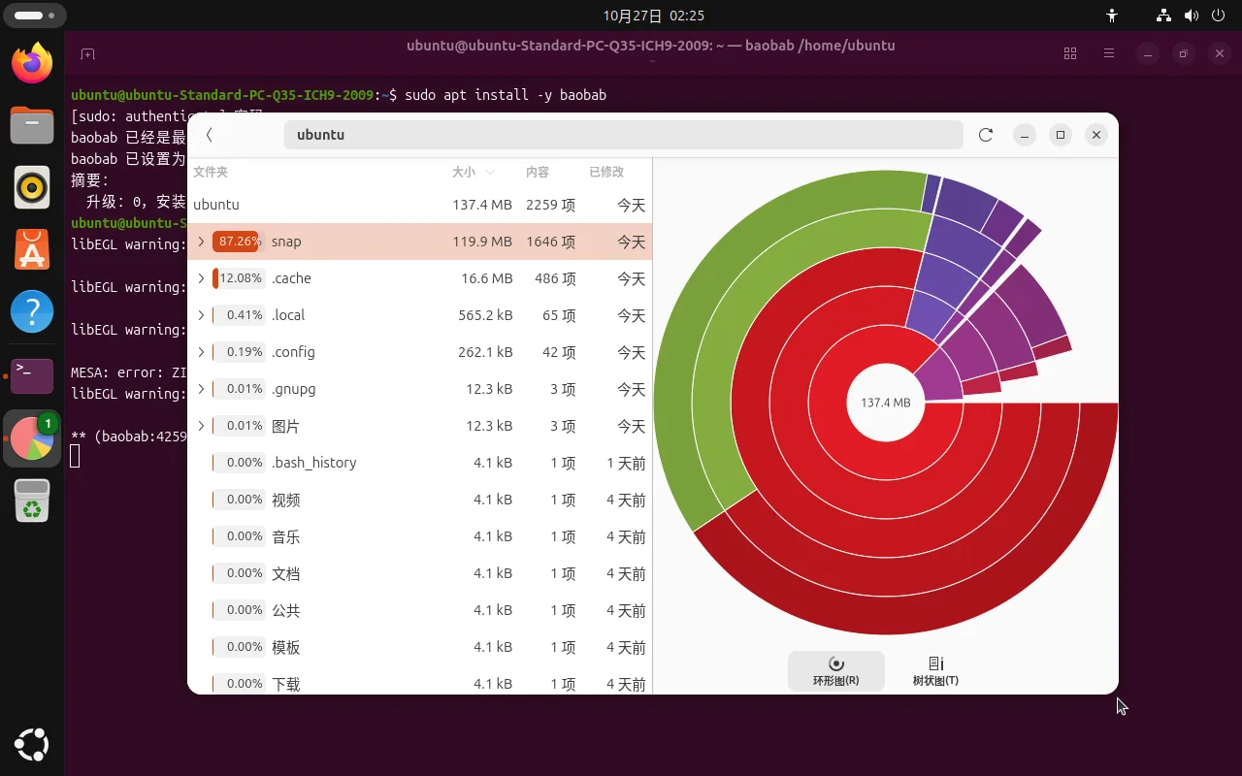Open the Help icon in dock
Viewport: 1242px width, 776px height.
tap(32, 311)
